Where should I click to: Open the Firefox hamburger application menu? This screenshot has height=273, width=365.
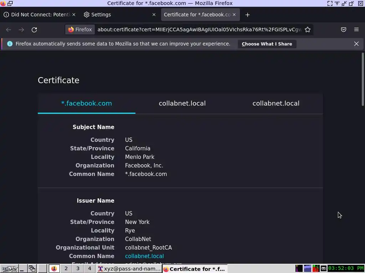click(x=356, y=30)
